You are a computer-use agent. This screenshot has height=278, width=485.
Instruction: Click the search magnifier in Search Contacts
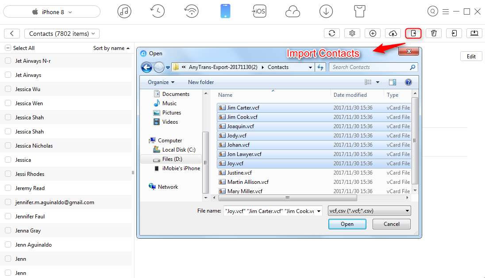pyautogui.click(x=412, y=67)
